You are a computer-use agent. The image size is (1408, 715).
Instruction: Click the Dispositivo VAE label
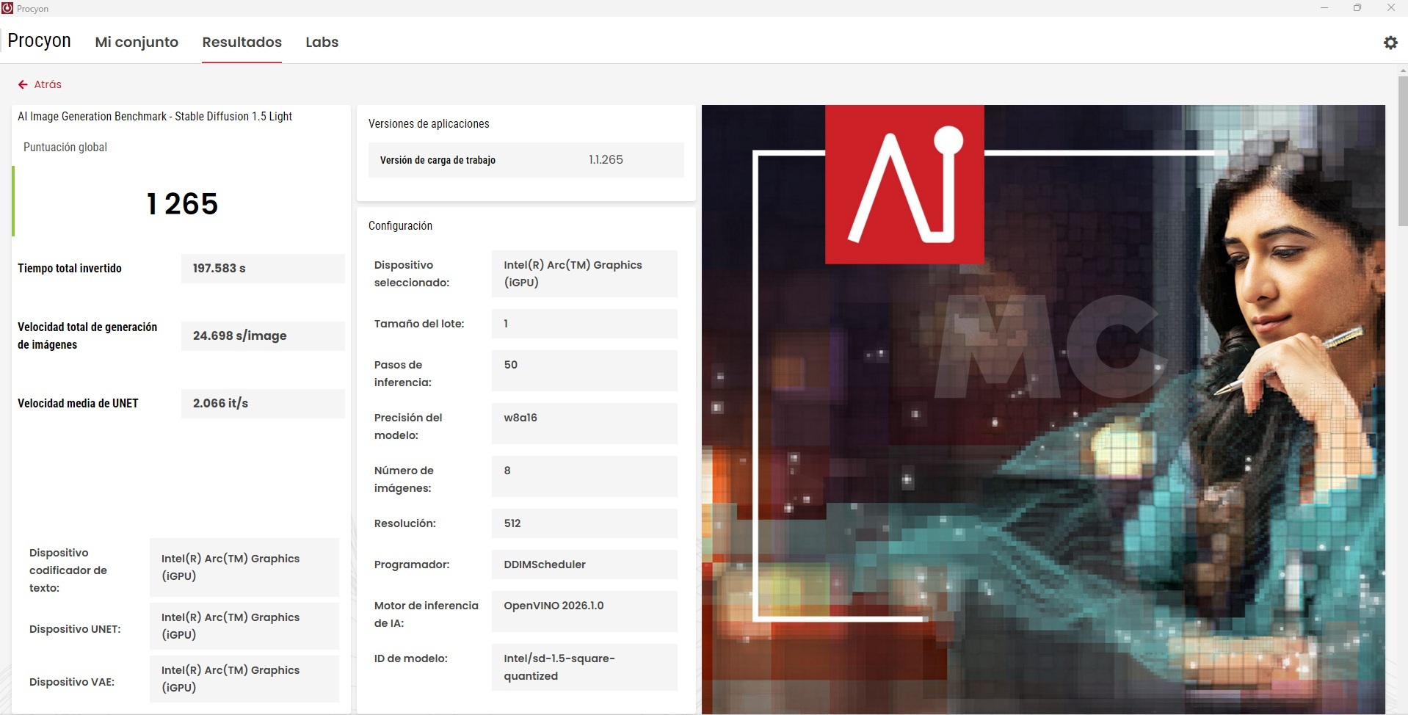[x=72, y=682]
